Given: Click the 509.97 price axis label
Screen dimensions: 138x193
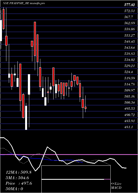Looking at the screenshot, I should pyautogui.click(x=129, y=90).
